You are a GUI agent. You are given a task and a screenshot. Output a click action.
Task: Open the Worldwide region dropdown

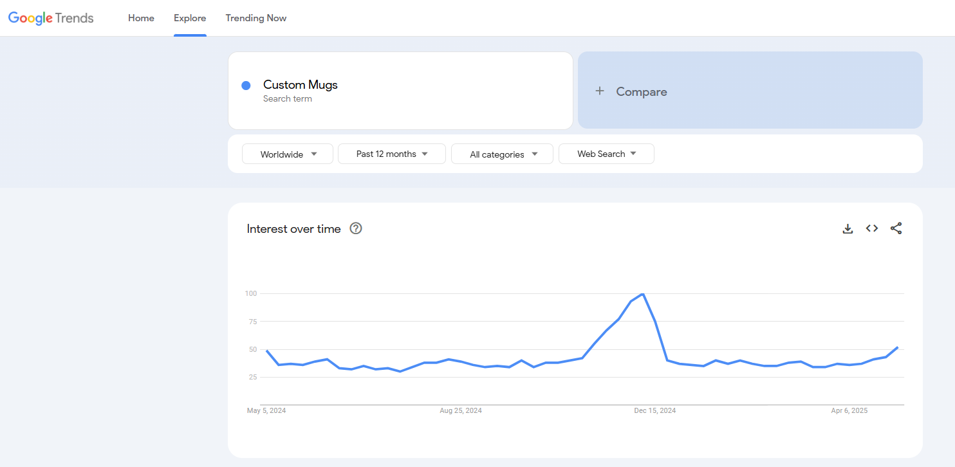tap(288, 154)
